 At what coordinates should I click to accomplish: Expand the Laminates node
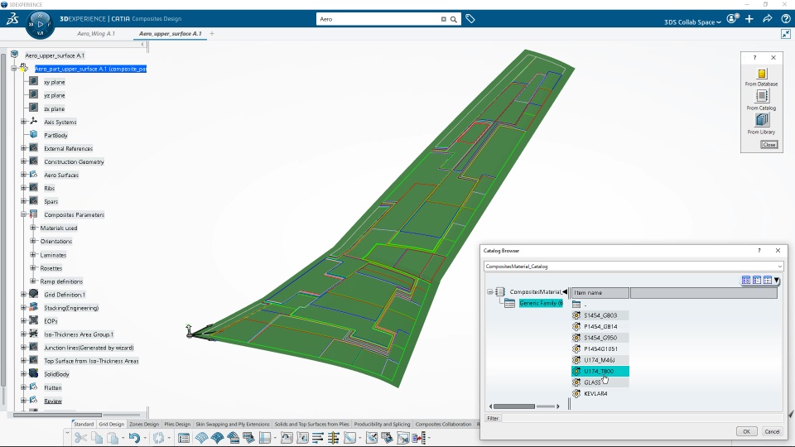pos(33,254)
